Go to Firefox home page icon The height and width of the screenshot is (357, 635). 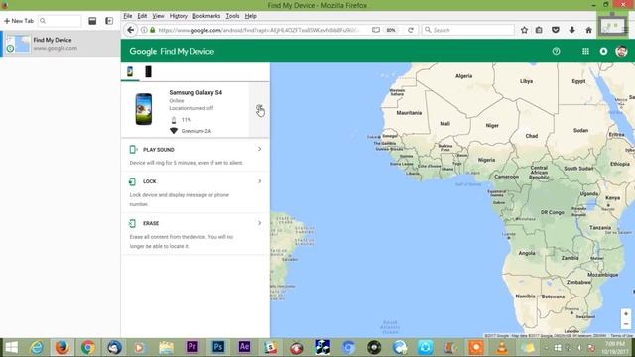pos(588,30)
